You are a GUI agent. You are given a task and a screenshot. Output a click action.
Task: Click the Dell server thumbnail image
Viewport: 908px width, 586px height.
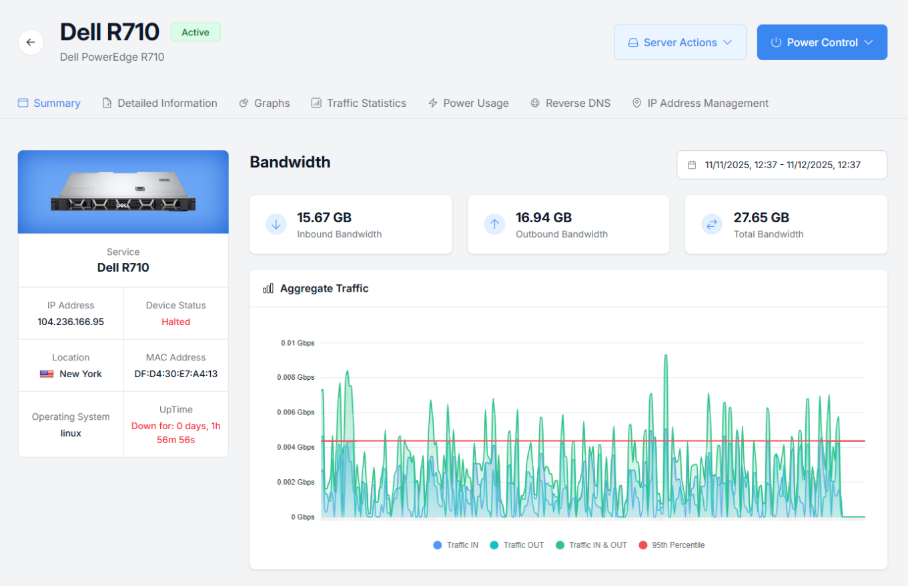(123, 192)
